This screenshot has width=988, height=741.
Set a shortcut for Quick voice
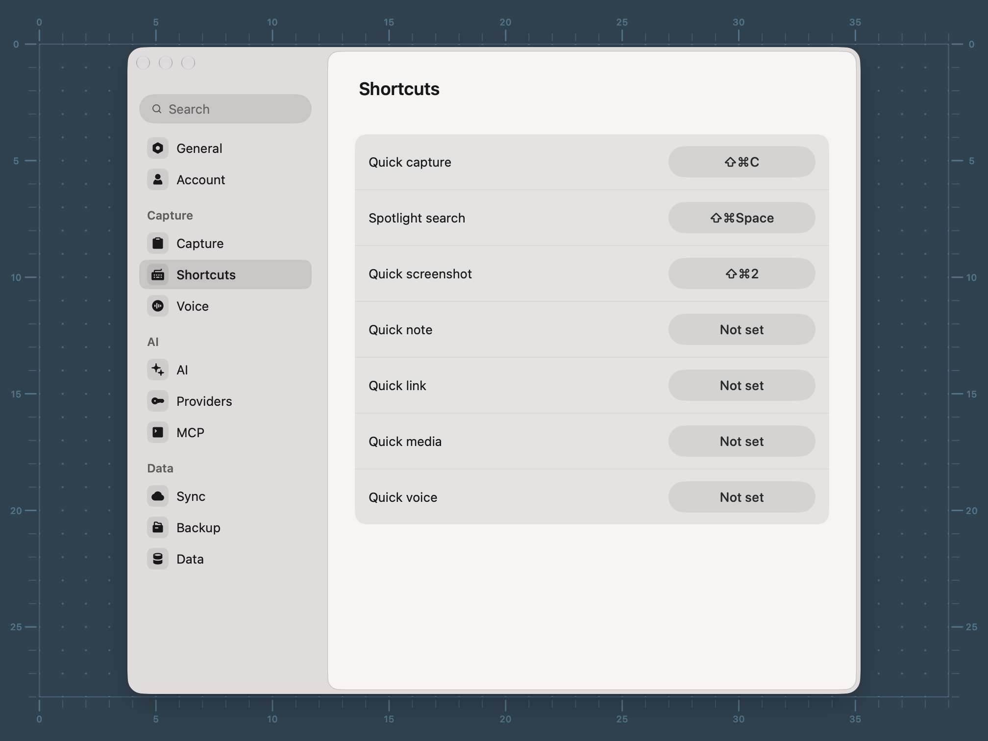point(742,497)
